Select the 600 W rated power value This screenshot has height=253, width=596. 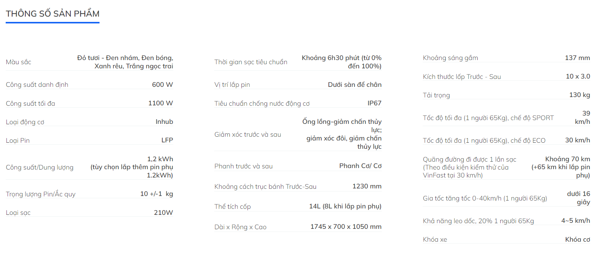[162, 85]
